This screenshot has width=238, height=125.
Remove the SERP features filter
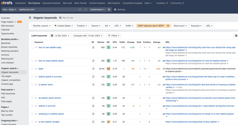[x=168, y=26]
